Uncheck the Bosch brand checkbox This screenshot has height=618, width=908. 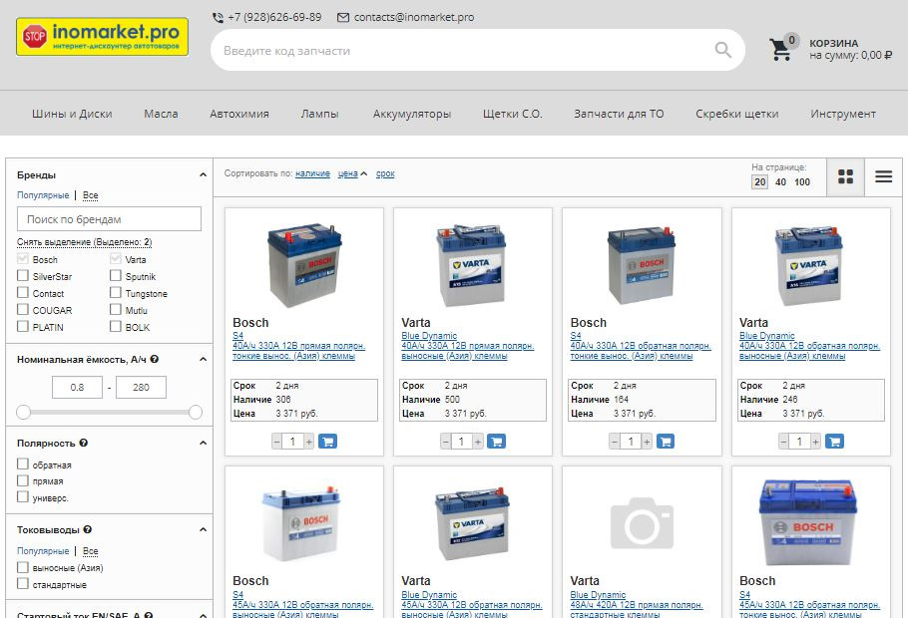coord(23,258)
